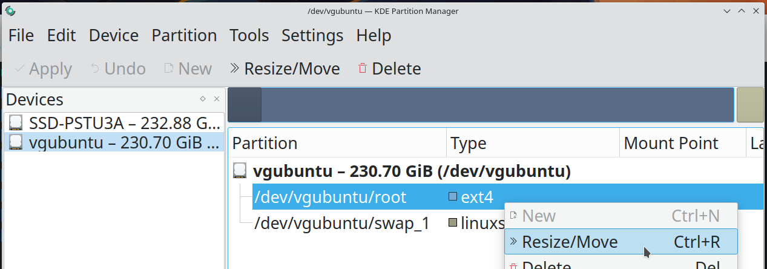This screenshot has height=269, width=767.
Task: Open the Settings menu
Action: pos(312,36)
